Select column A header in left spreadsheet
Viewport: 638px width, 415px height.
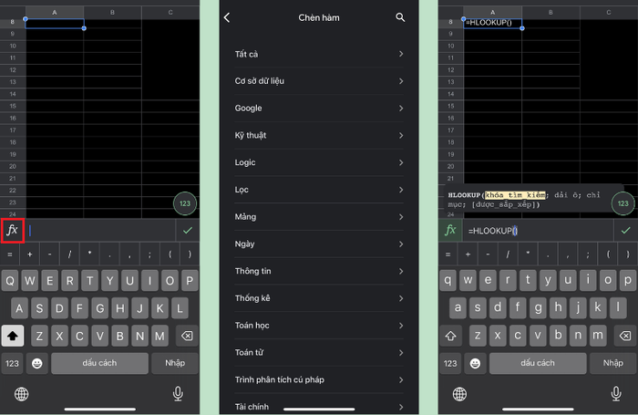pos(55,12)
